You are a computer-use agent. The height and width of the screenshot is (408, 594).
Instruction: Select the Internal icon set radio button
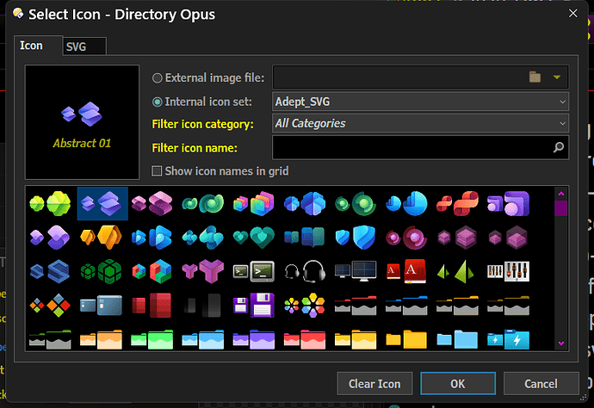click(157, 102)
